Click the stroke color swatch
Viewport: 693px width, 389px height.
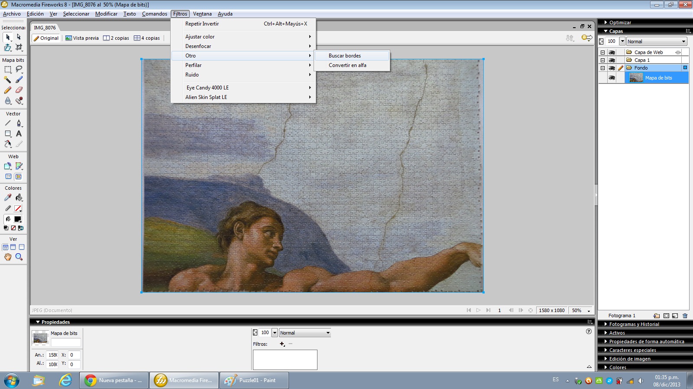coord(18,208)
